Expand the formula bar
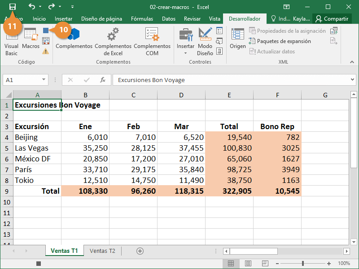This screenshot has width=359, height=269. coord(352,80)
